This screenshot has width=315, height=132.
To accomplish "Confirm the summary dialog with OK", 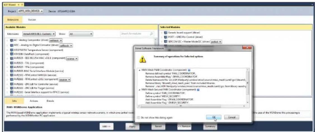I will point(213,117).
